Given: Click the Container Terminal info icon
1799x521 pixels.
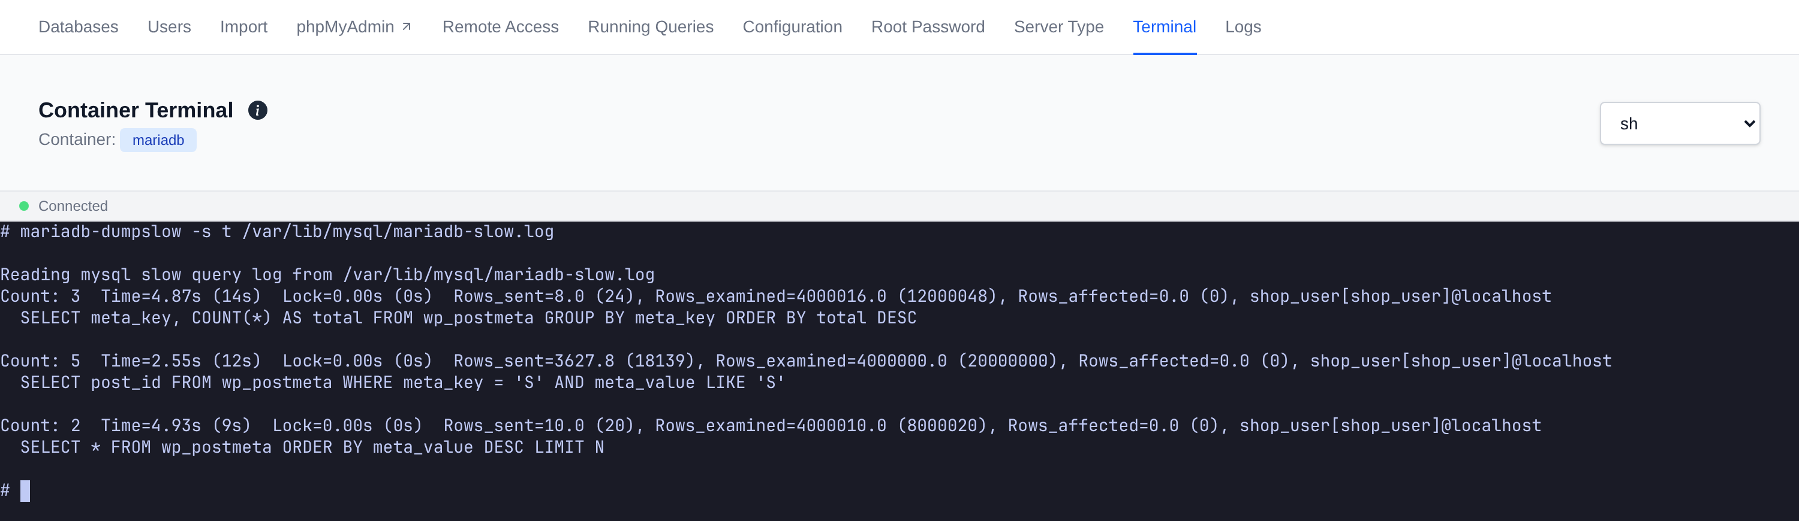Looking at the screenshot, I should [258, 110].
